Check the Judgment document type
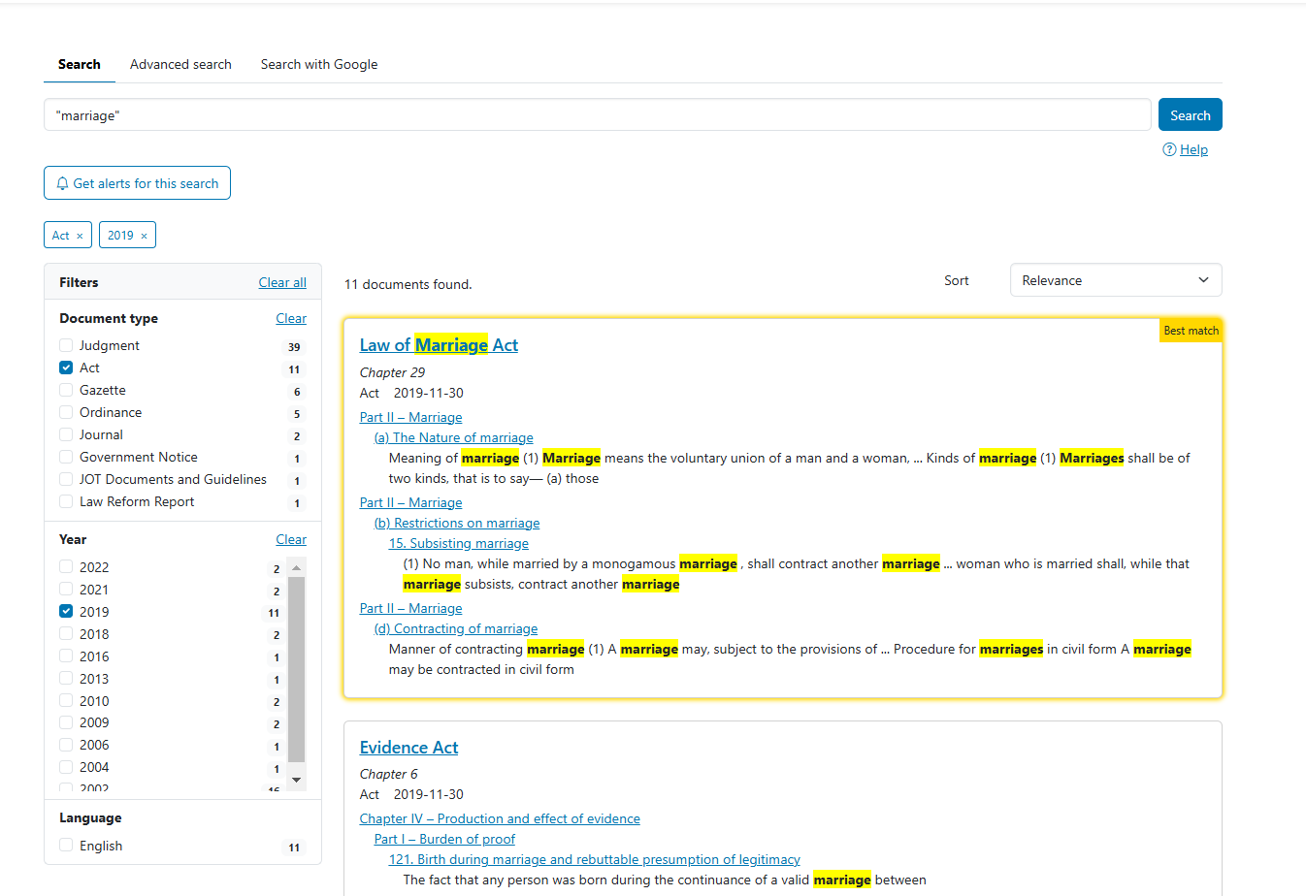 click(66, 345)
